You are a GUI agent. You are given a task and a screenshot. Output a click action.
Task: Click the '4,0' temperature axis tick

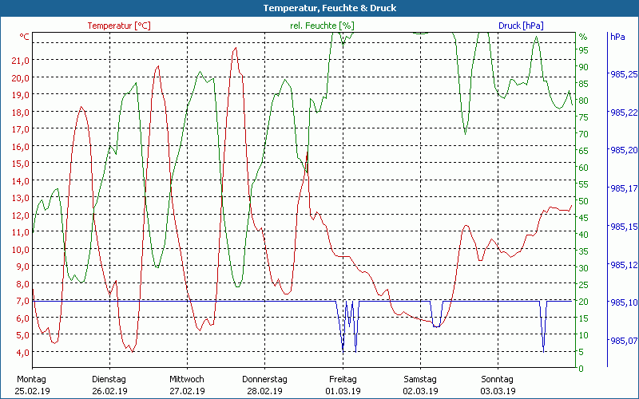click(x=22, y=353)
